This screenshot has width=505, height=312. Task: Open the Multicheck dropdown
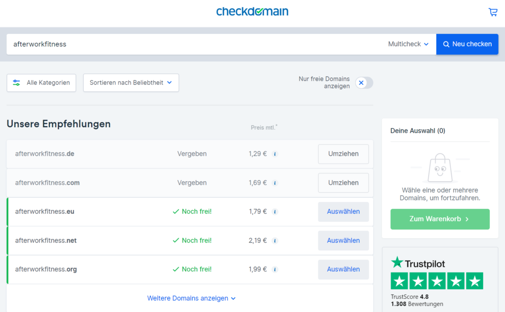pos(408,44)
